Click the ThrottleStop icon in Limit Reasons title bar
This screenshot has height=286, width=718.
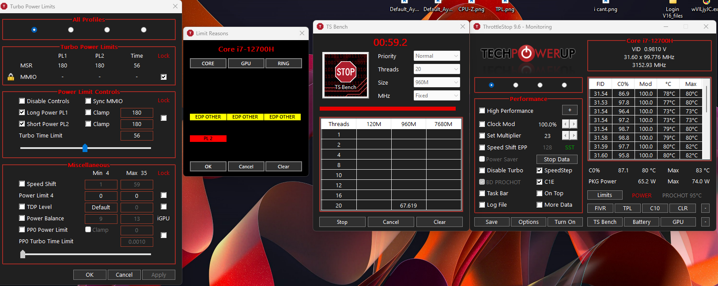click(190, 33)
